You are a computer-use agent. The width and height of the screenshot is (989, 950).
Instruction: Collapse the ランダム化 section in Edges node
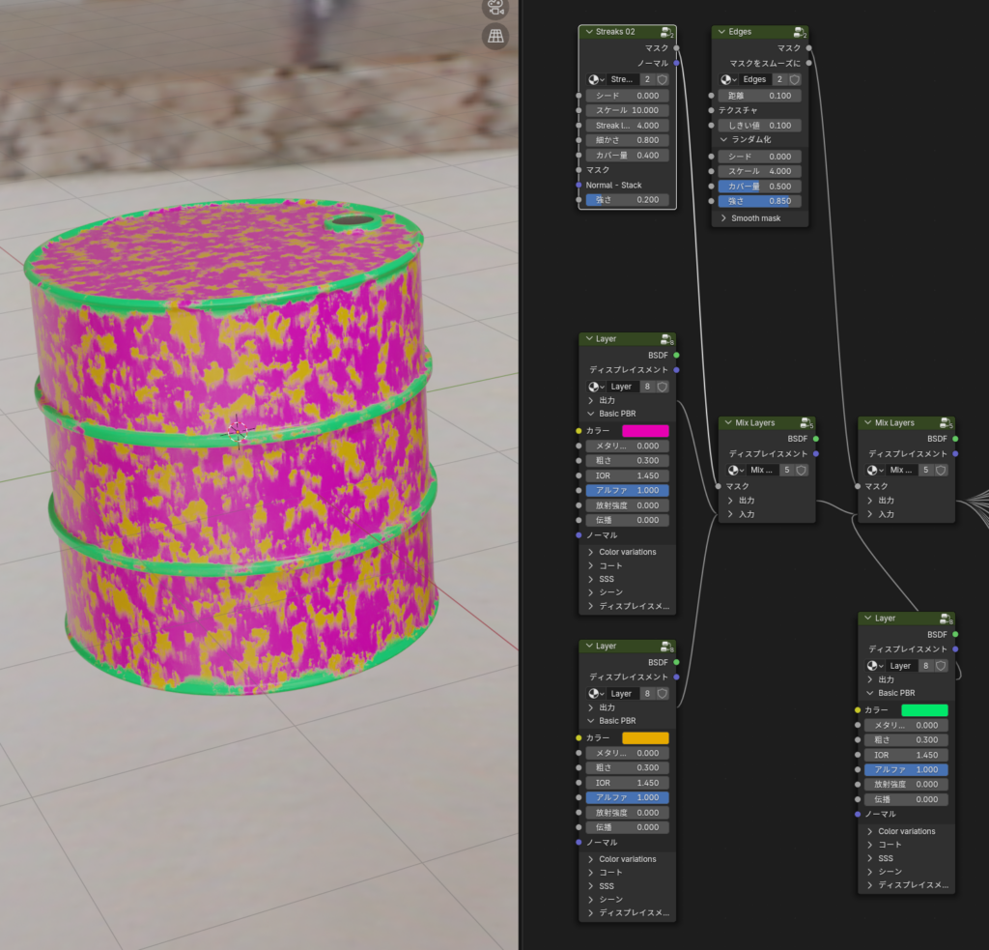pyautogui.click(x=724, y=140)
